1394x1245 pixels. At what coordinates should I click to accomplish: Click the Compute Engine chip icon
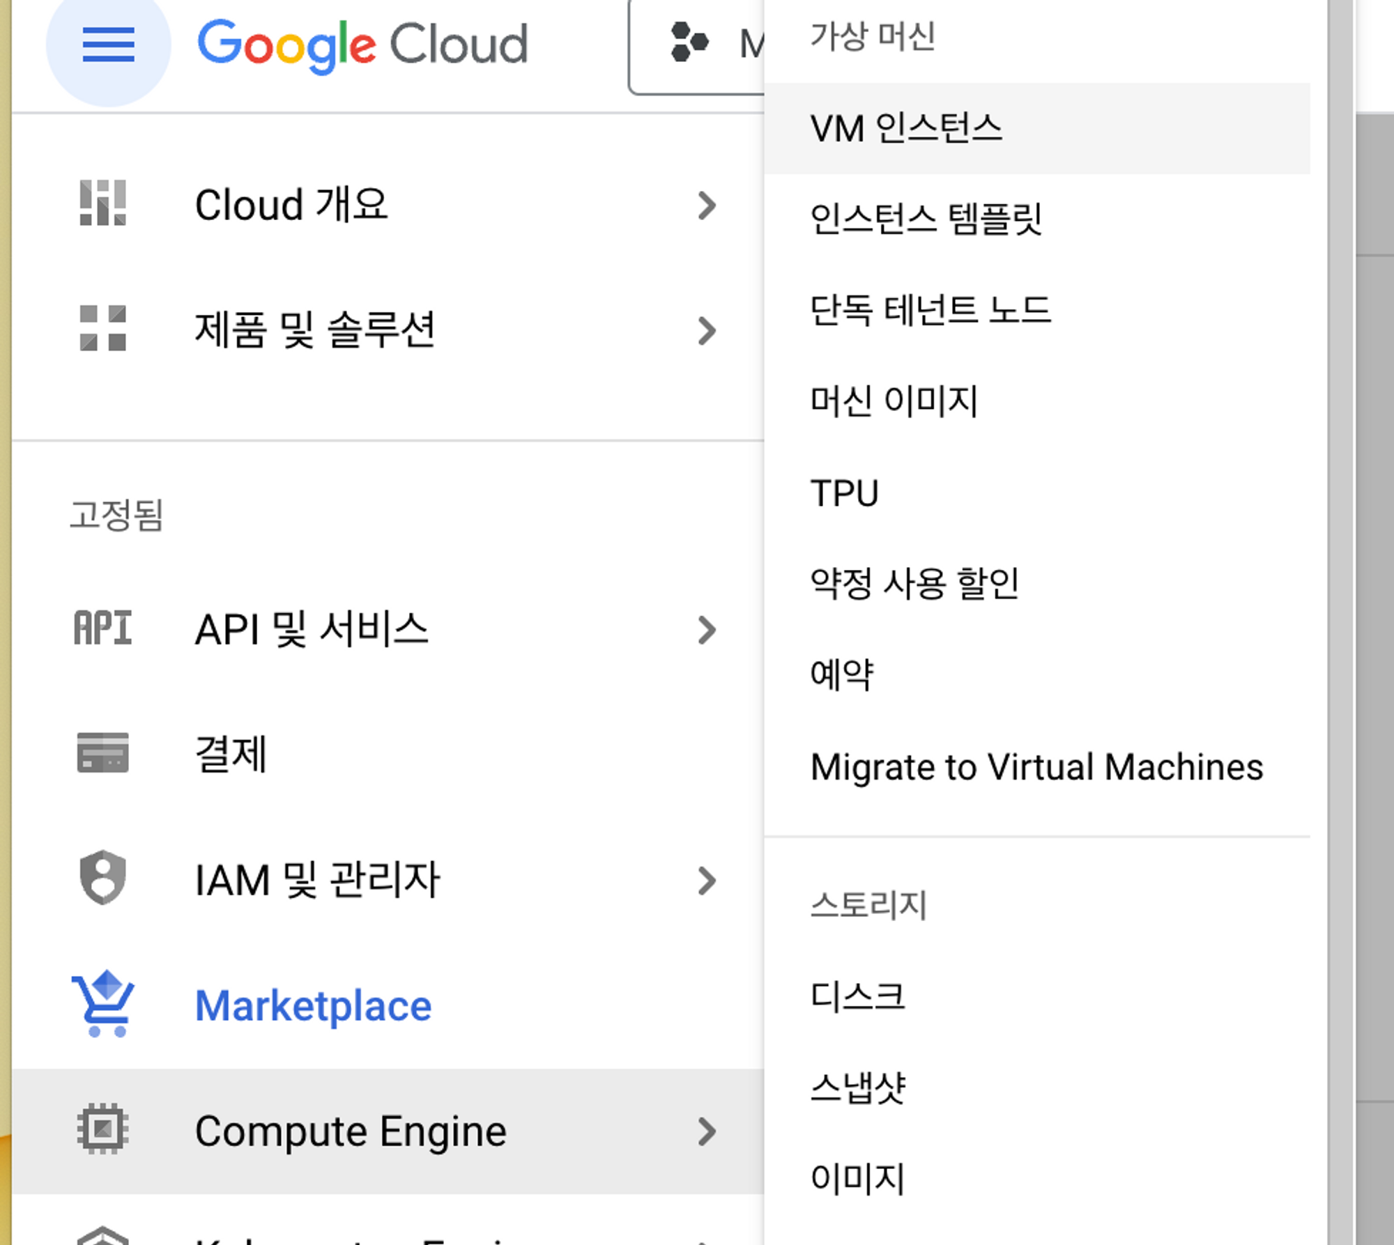click(x=102, y=1128)
